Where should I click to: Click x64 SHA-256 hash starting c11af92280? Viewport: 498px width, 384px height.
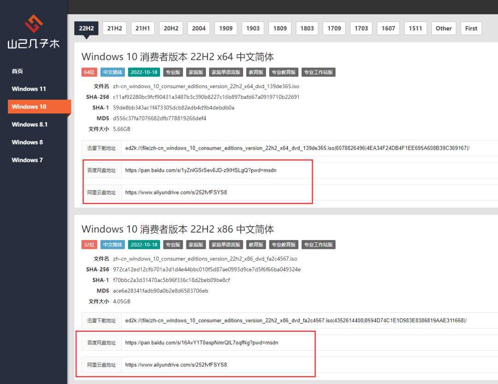[206, 97]
